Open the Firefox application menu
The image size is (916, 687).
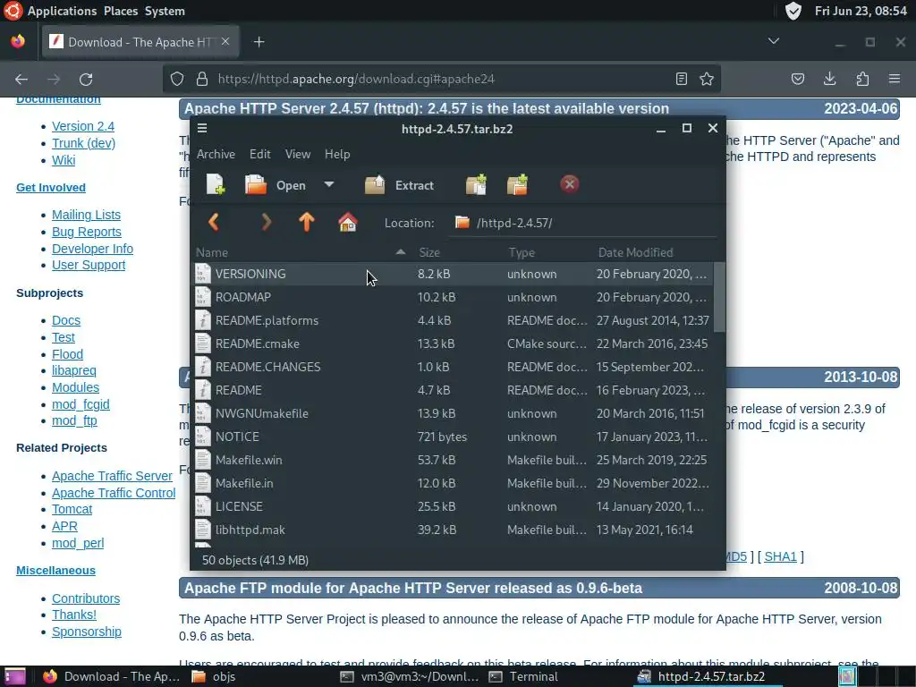coord(895,79)
